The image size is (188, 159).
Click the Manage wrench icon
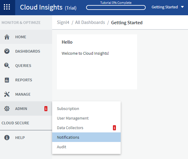(x=7, y=94)
